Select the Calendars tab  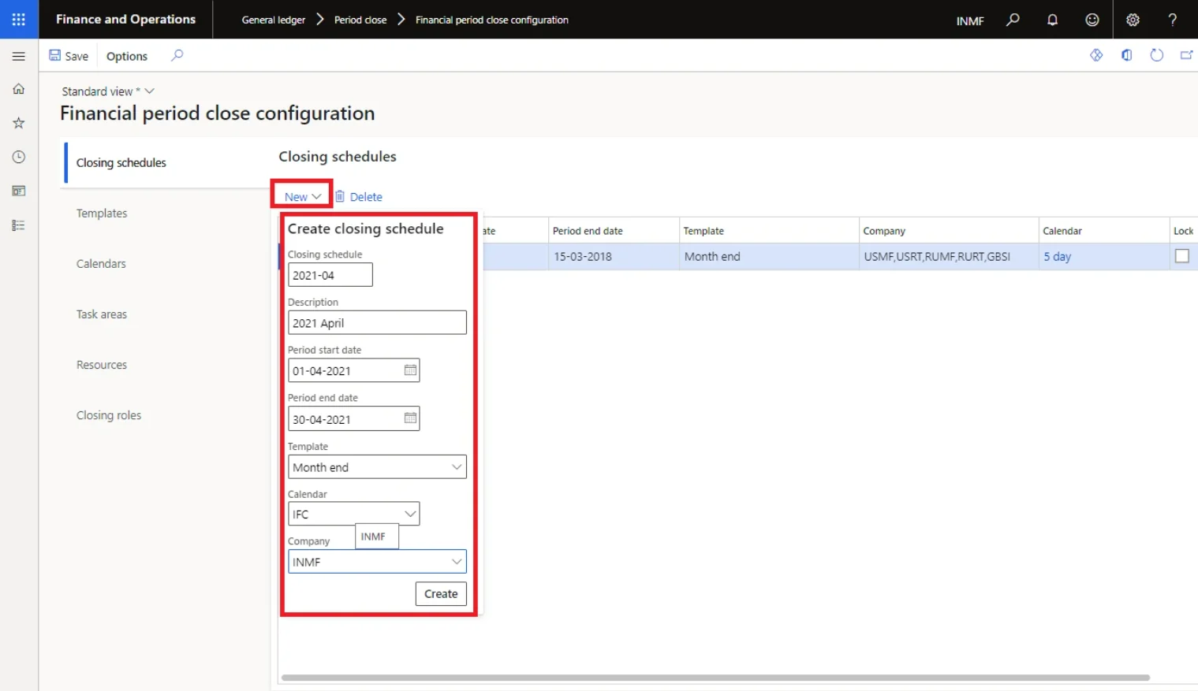click(101, 263)
